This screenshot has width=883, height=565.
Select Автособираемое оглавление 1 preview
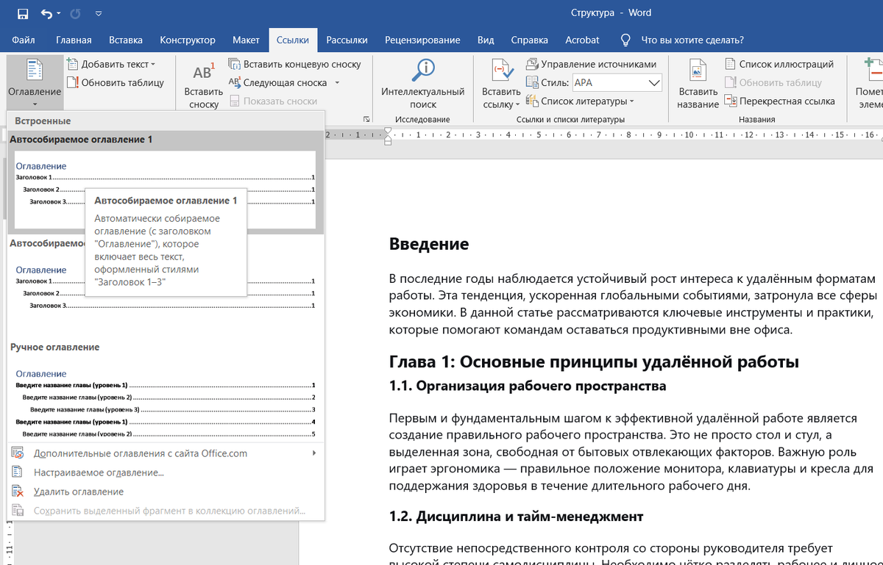click(x=165, y=190)
